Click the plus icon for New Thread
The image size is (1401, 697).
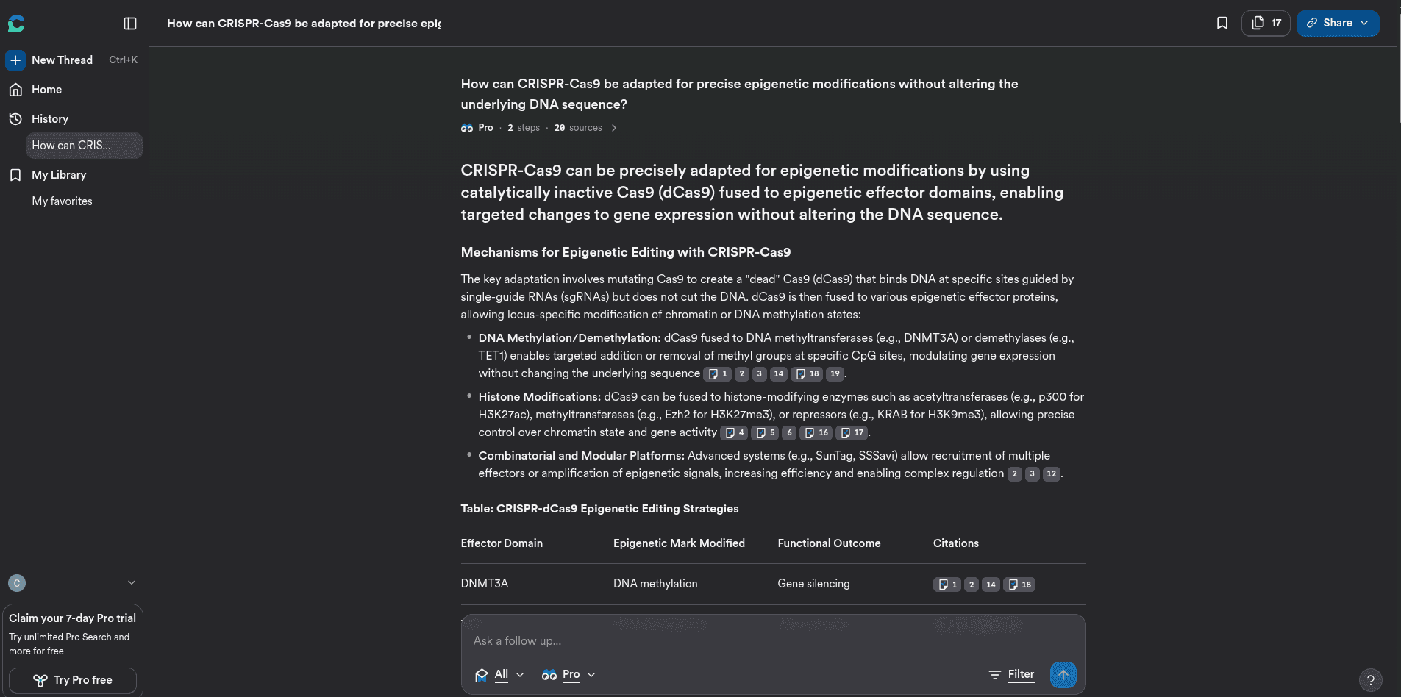point(15,60)
